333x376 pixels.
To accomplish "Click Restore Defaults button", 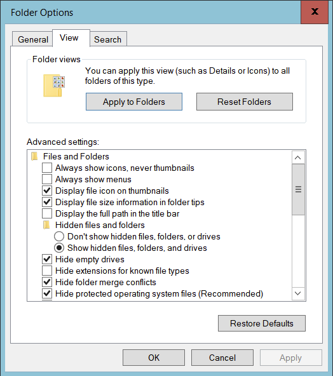I will (x=262, y=323).
